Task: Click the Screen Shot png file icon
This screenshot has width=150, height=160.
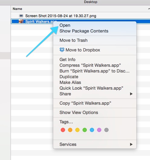Action: [x=21, y=16]
